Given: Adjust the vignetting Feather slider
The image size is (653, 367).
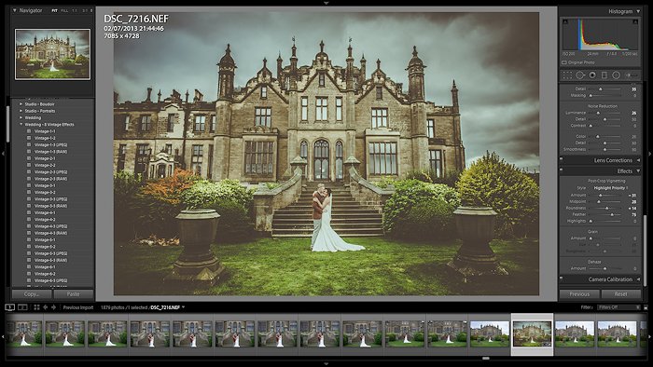Looking at the screenshot, I should point(612,214).
